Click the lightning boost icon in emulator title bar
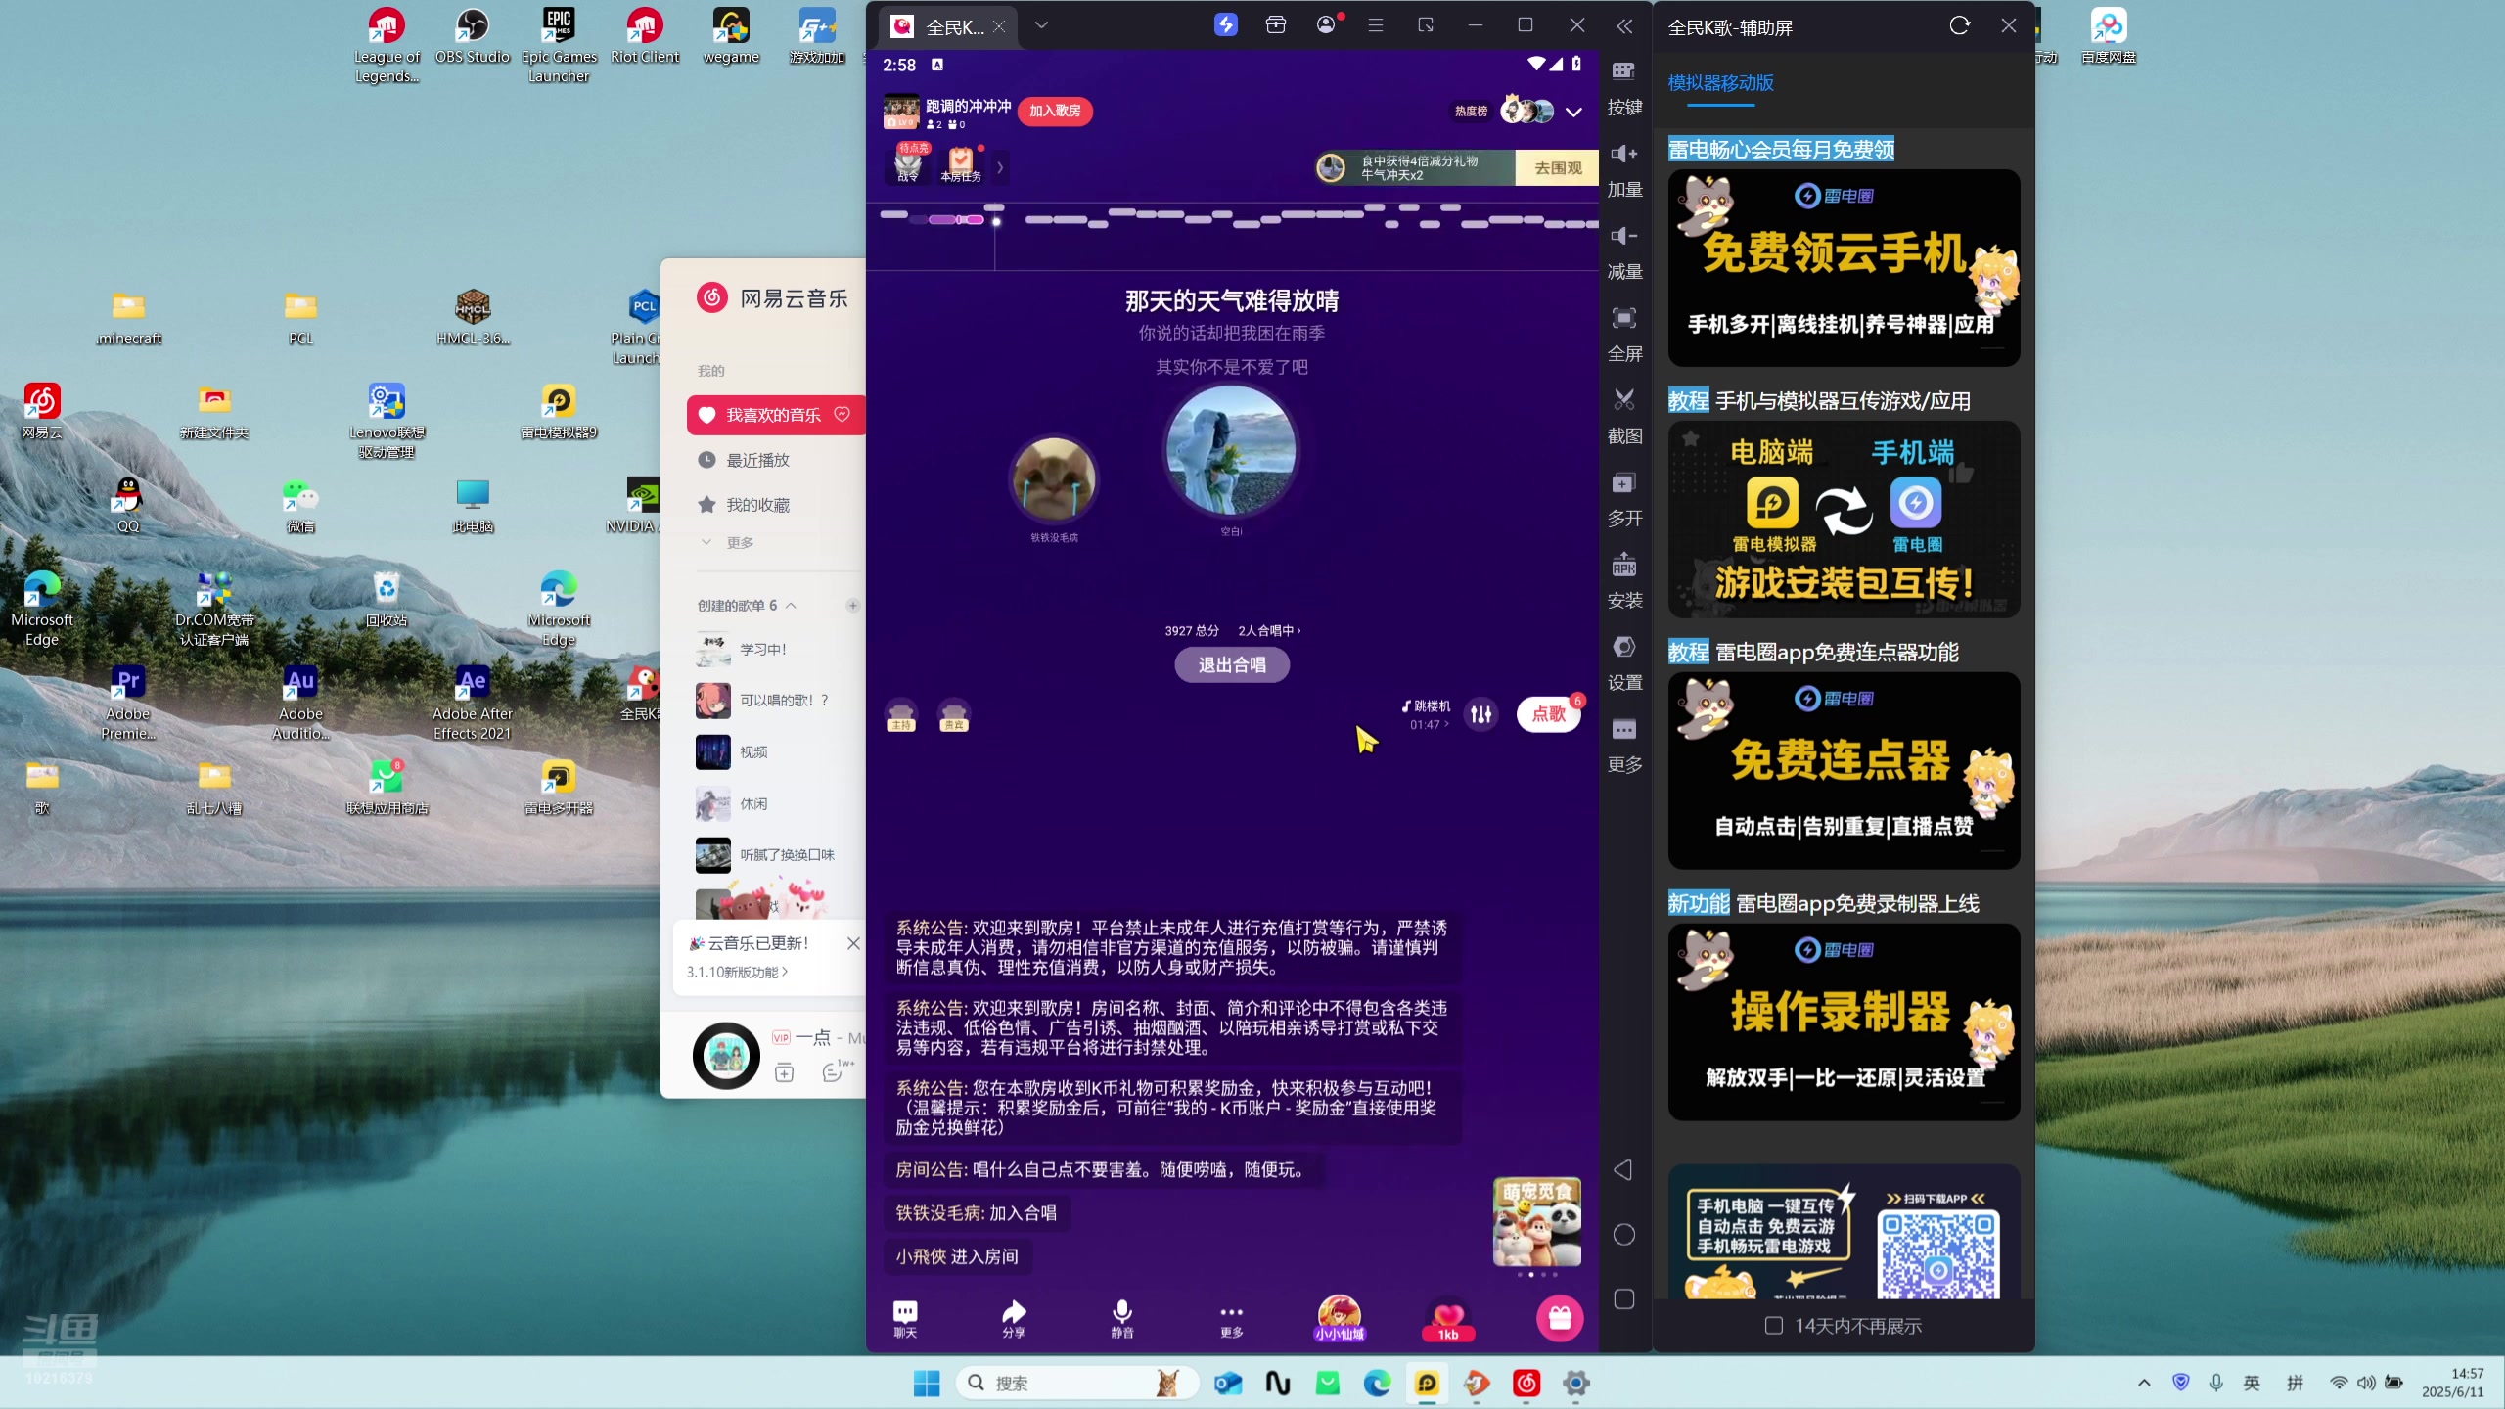This screenshot has height=1409, width=2505. click(1225, 25)
